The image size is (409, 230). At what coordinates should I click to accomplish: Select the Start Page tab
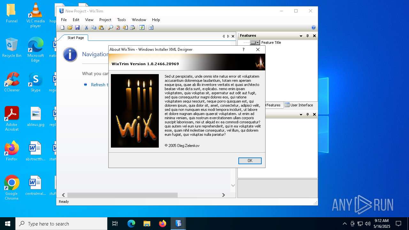coord(75,38)
